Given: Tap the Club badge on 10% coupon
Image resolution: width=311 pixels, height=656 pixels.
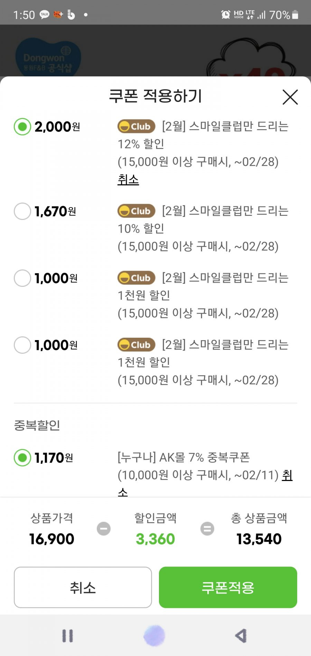Looking at the screenshot, I should (x=136, y=211).
